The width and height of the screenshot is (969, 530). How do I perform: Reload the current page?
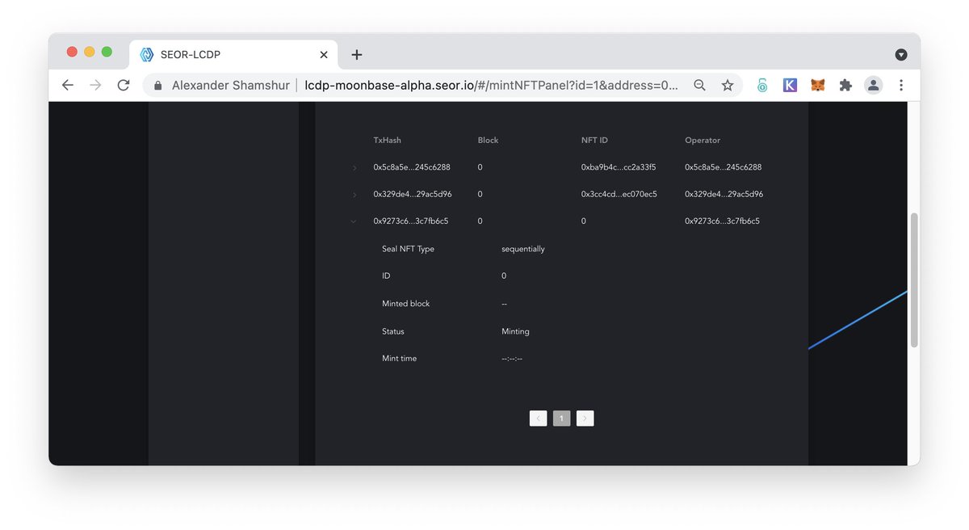124,85
